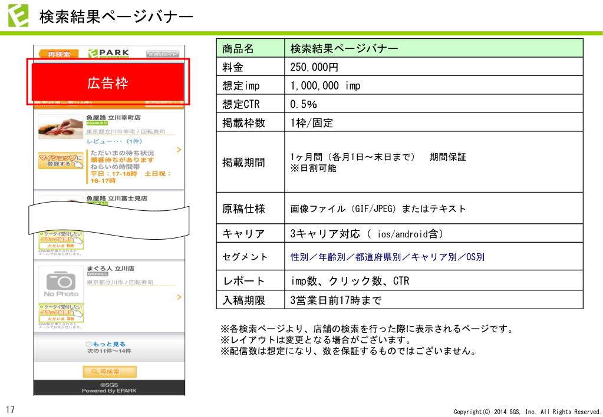603x417 pixels.
Task: Click the 入稿期限 label cell
Action: [x=251, y=300]
